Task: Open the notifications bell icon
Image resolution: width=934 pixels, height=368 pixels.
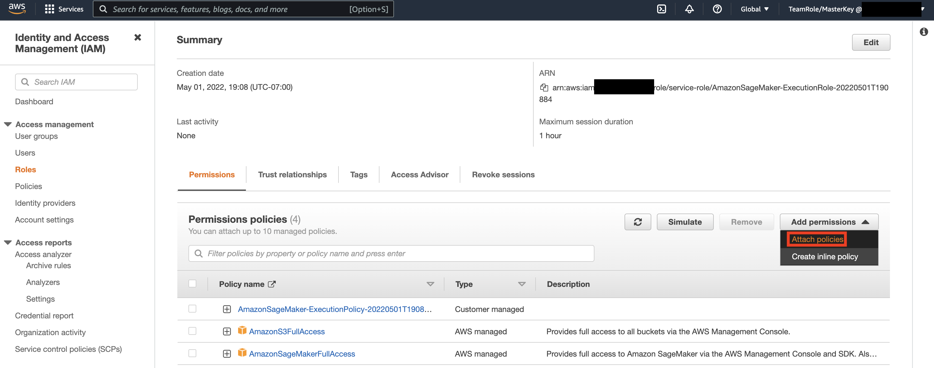Action: pos(689,9)
